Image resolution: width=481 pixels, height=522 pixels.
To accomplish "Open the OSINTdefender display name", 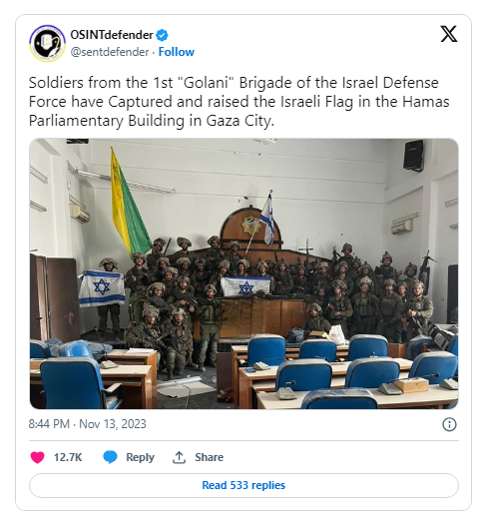I will pyautogui.click(x=112, y=35).
